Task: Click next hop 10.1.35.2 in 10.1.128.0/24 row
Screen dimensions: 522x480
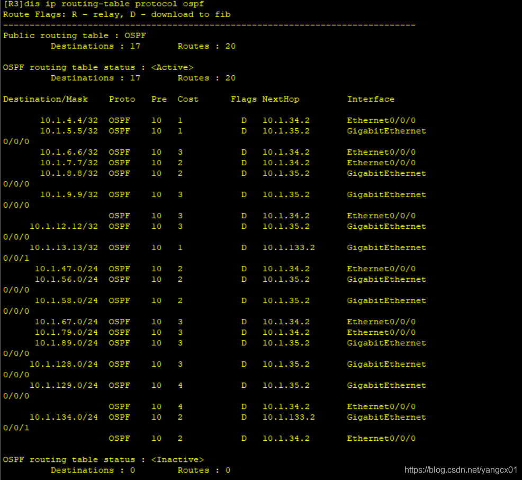Action: (x=286, y=364)
